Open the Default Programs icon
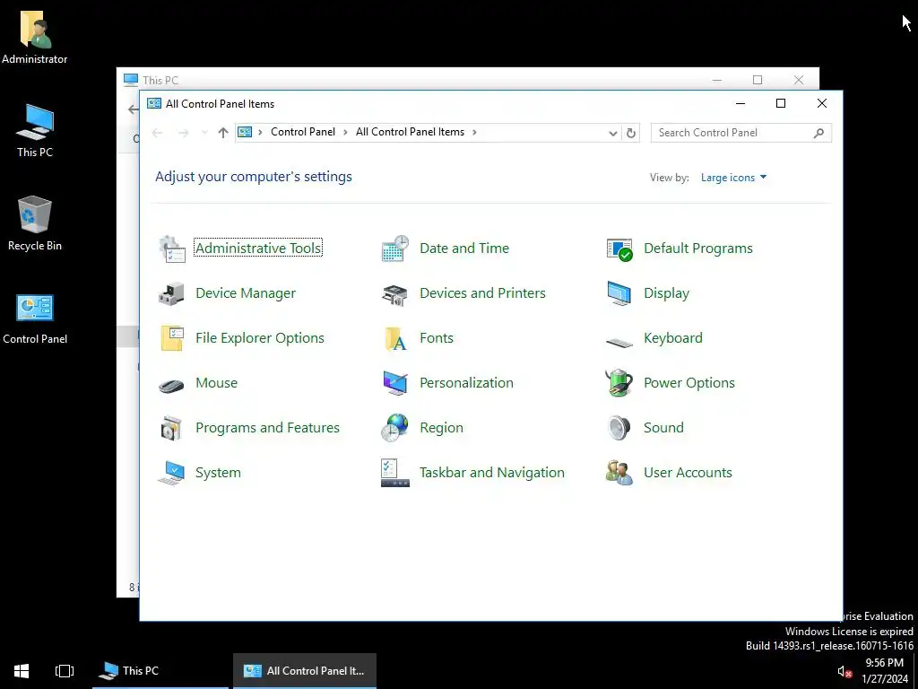Screen dimensions: 918x689 [619, 249]
